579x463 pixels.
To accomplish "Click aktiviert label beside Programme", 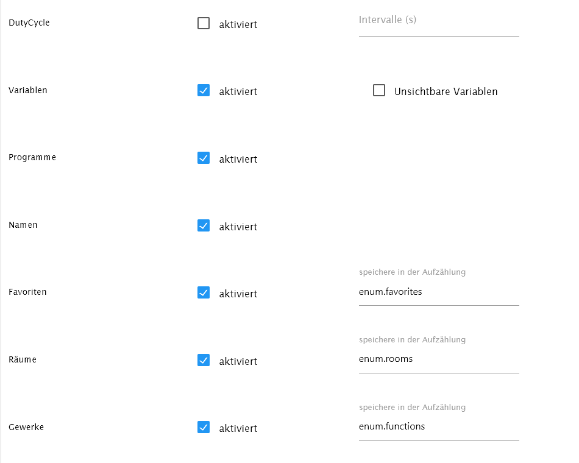I will [x=238, y=160].
